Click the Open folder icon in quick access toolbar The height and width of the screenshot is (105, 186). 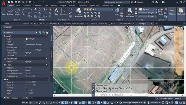pyautogui.click(x=12, y=2)
